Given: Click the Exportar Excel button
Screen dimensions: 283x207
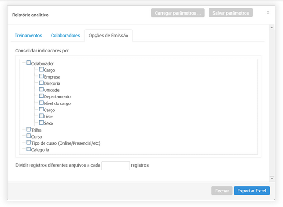Looking at the screenshot, I should coord(252,191).
